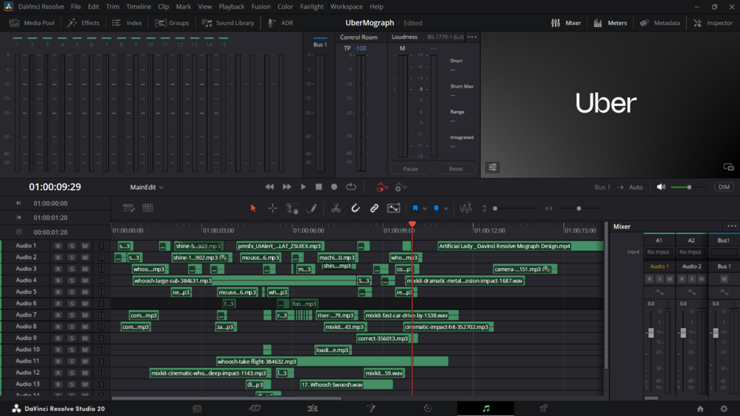
Task: Click the blue flag icon
Action: pyautogui.click(x=415, y=208)
